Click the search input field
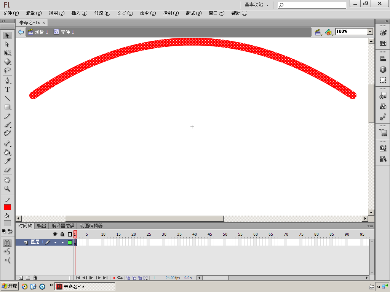The height and width of the screenshot is (292, 390). [x=312, y=5]
